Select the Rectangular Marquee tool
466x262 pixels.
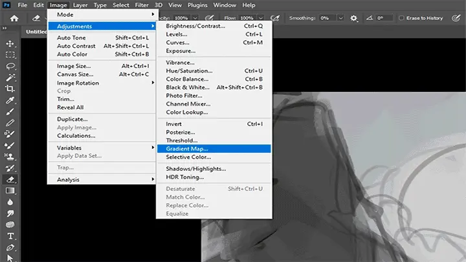click(10, 55)
